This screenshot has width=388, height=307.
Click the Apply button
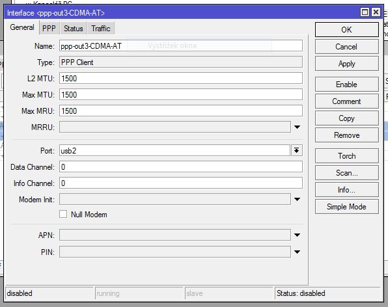pyautogui.click(x=347, y=64)
